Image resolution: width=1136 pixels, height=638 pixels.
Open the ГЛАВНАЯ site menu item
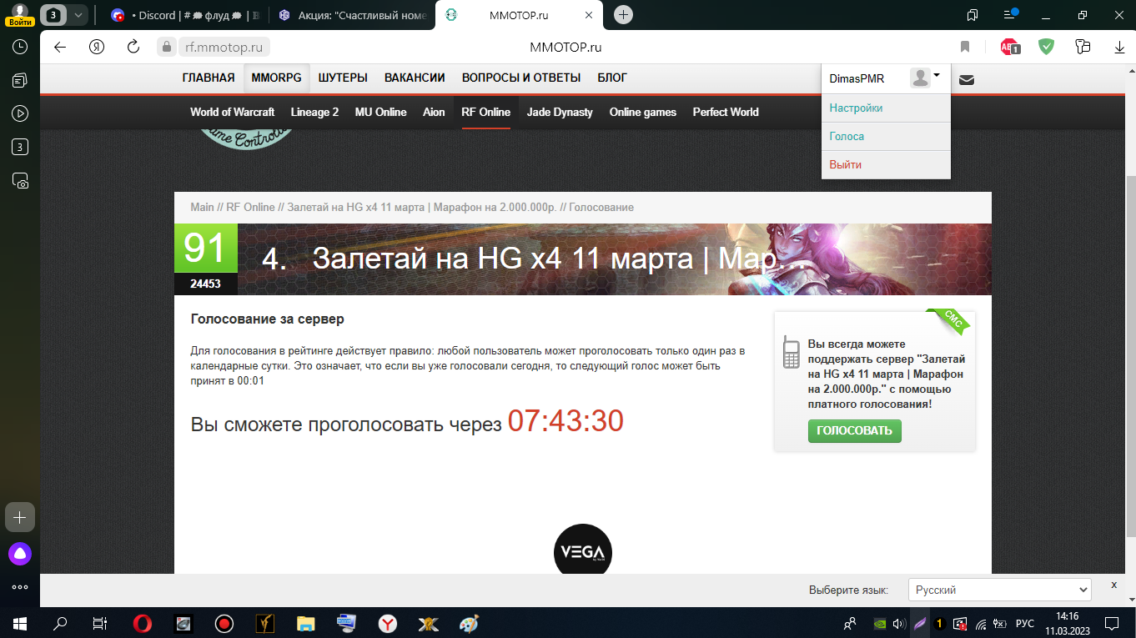(x=209, y=78)
